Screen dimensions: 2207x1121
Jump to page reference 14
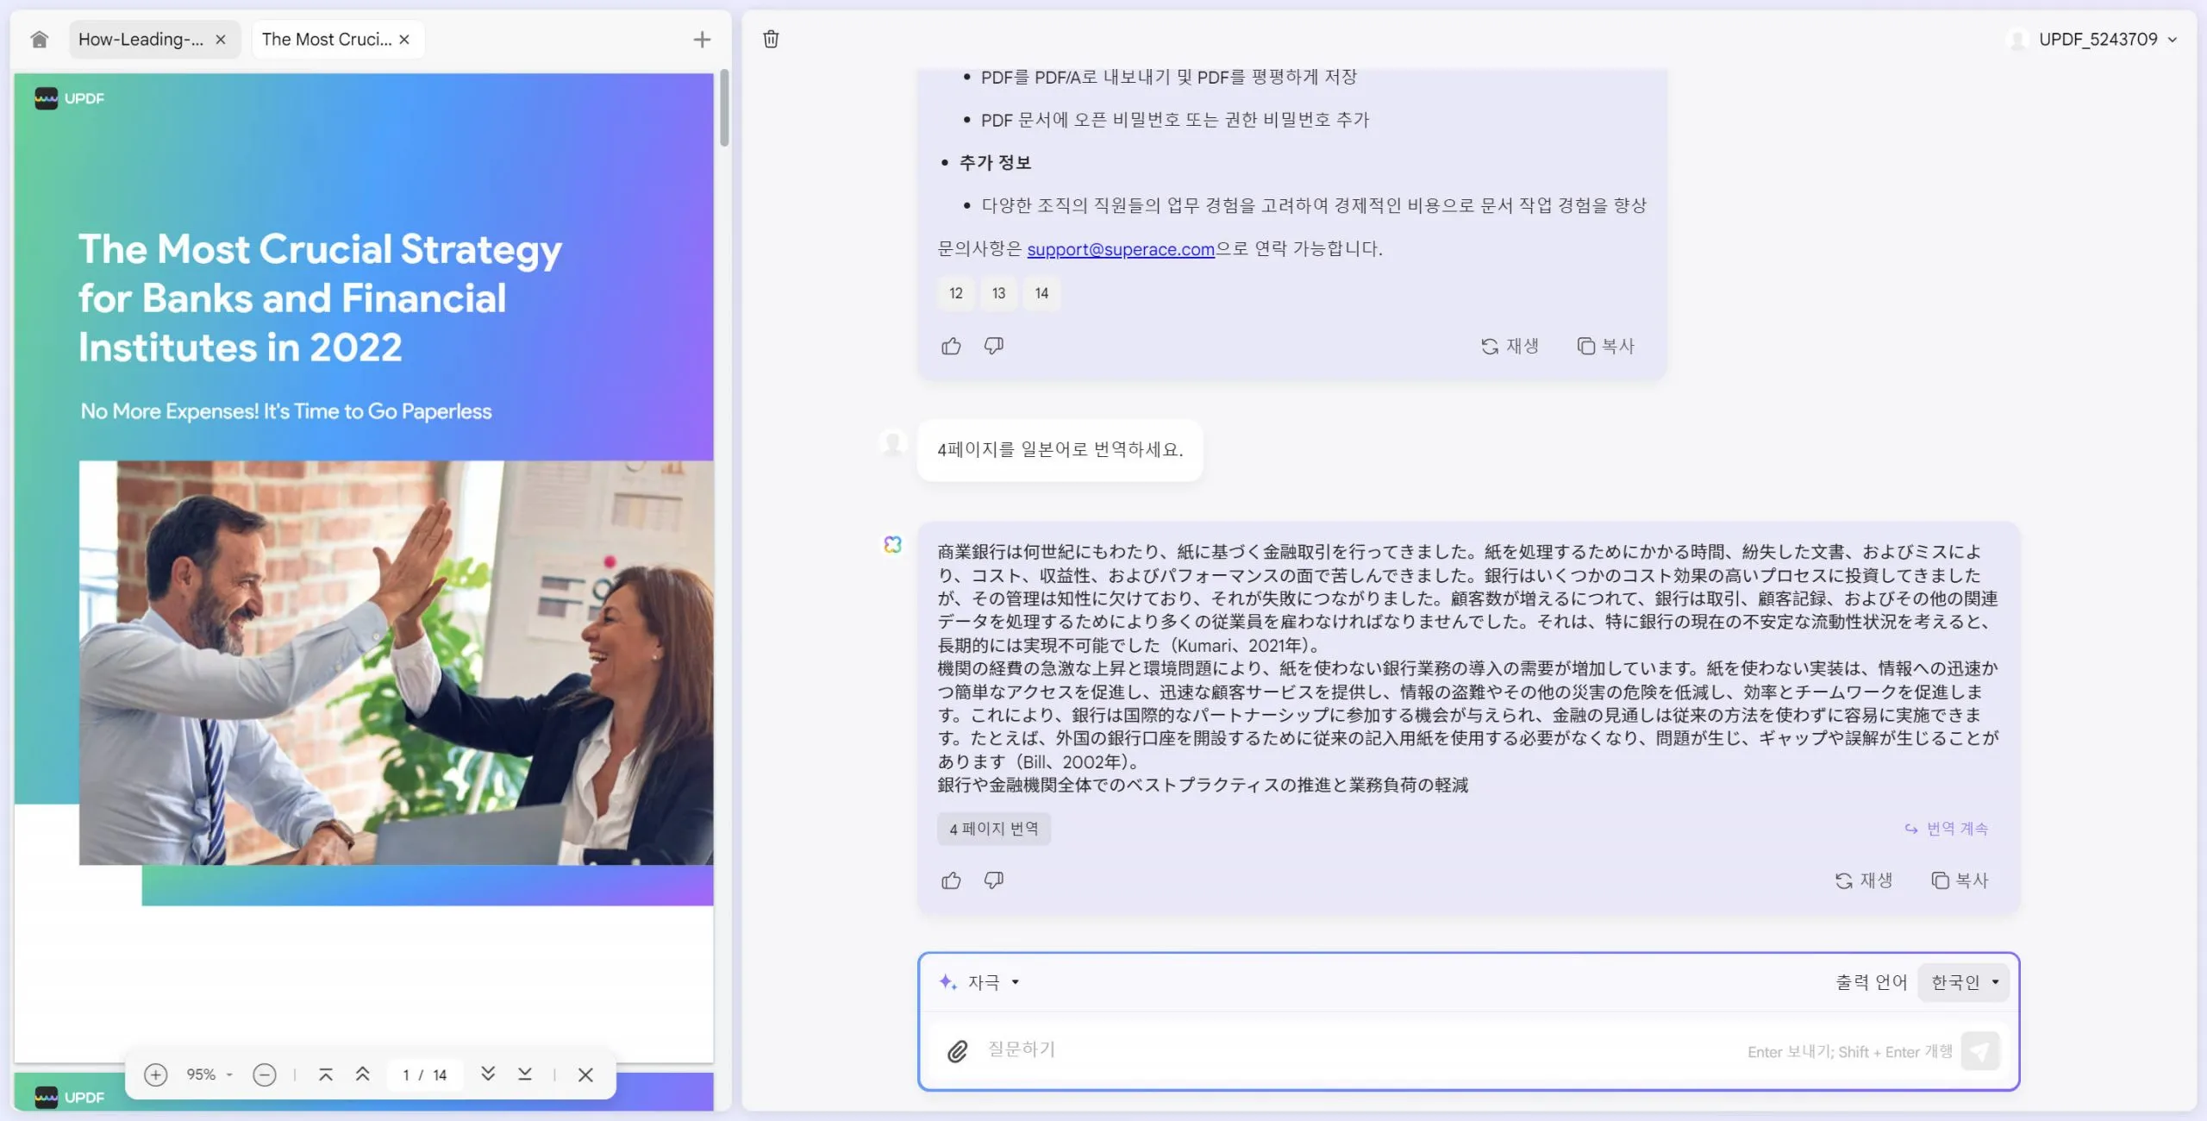pos(1041,293)
